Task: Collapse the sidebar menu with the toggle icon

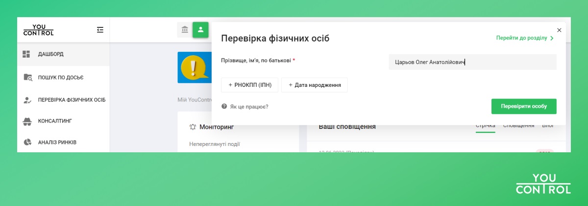Action: pyautogui.click(x=100, y=30)
